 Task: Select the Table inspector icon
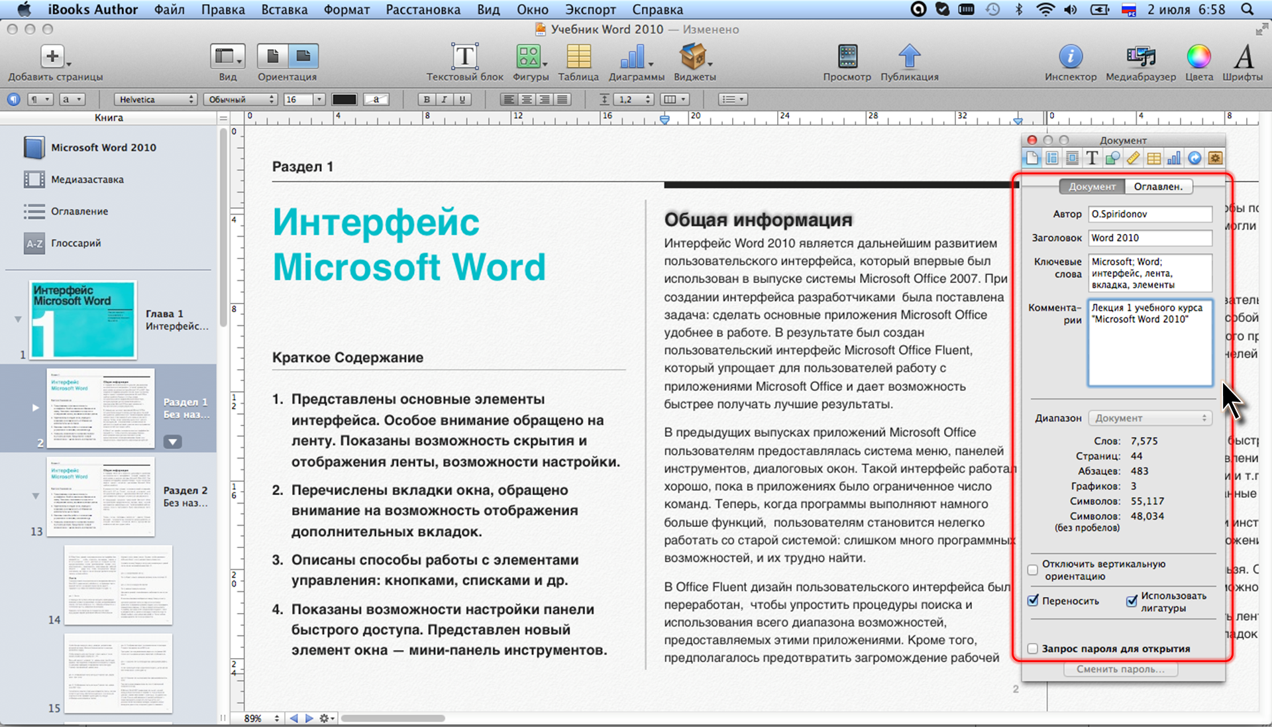1153,158
